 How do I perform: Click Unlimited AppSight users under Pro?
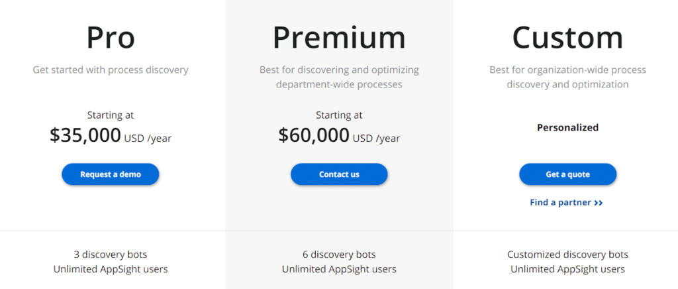pos(111,269)
